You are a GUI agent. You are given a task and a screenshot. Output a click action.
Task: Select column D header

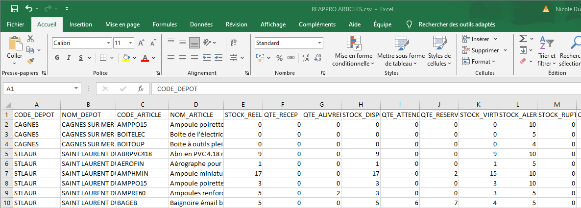point(196,105)
